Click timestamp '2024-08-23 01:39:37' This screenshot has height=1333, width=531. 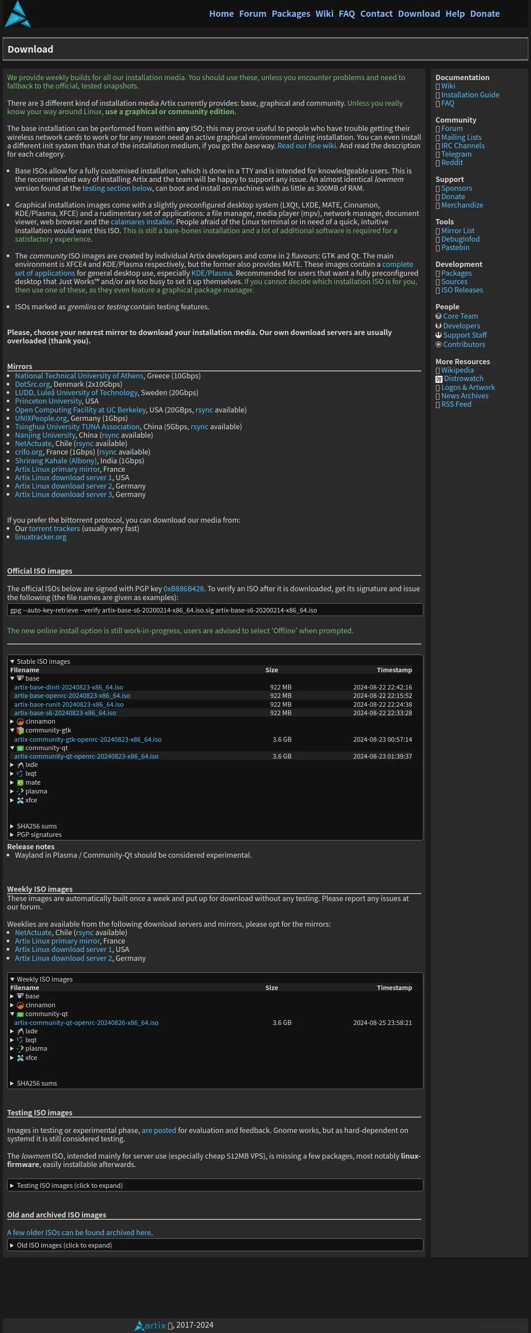(382, 756)
